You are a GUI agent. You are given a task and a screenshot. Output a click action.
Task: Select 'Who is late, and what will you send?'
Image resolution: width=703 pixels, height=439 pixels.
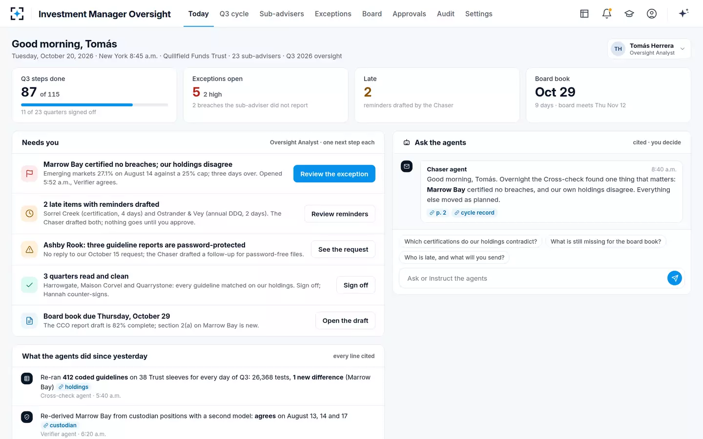coord(455,258)
